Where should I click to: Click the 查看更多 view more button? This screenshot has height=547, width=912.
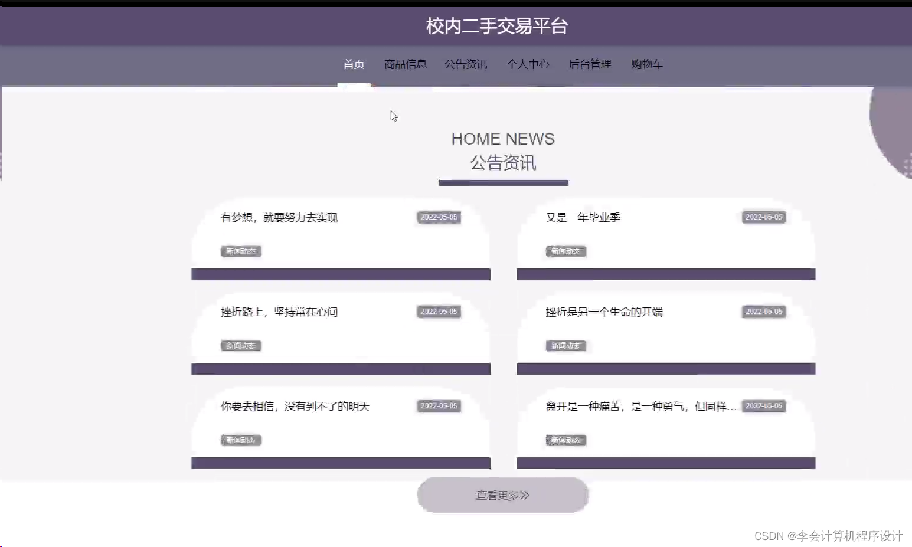(501, 495)
